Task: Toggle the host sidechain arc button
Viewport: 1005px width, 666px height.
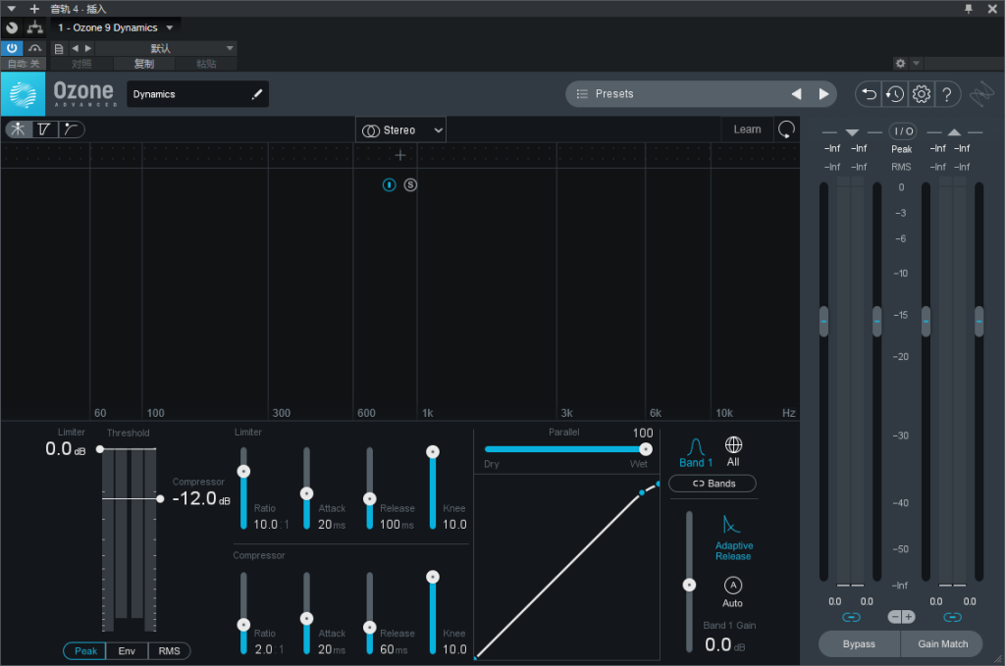Action: (x=35, y=48)
